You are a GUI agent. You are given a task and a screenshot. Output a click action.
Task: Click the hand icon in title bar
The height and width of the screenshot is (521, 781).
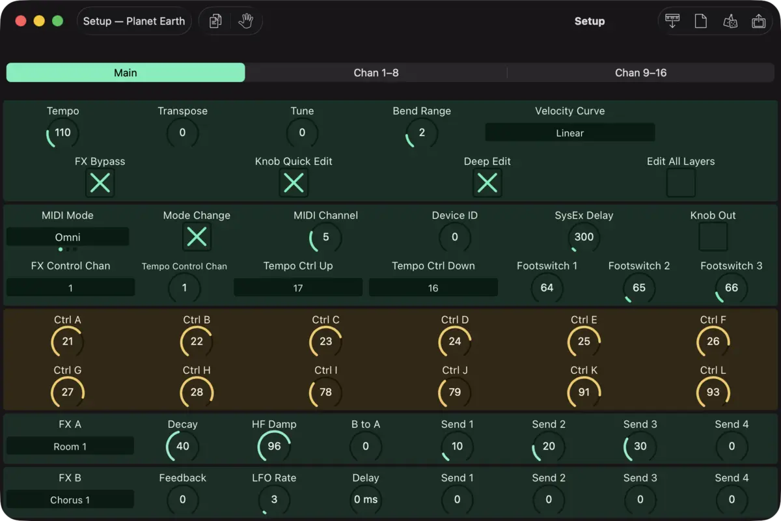pyautogui.click(x=245, y=21)
